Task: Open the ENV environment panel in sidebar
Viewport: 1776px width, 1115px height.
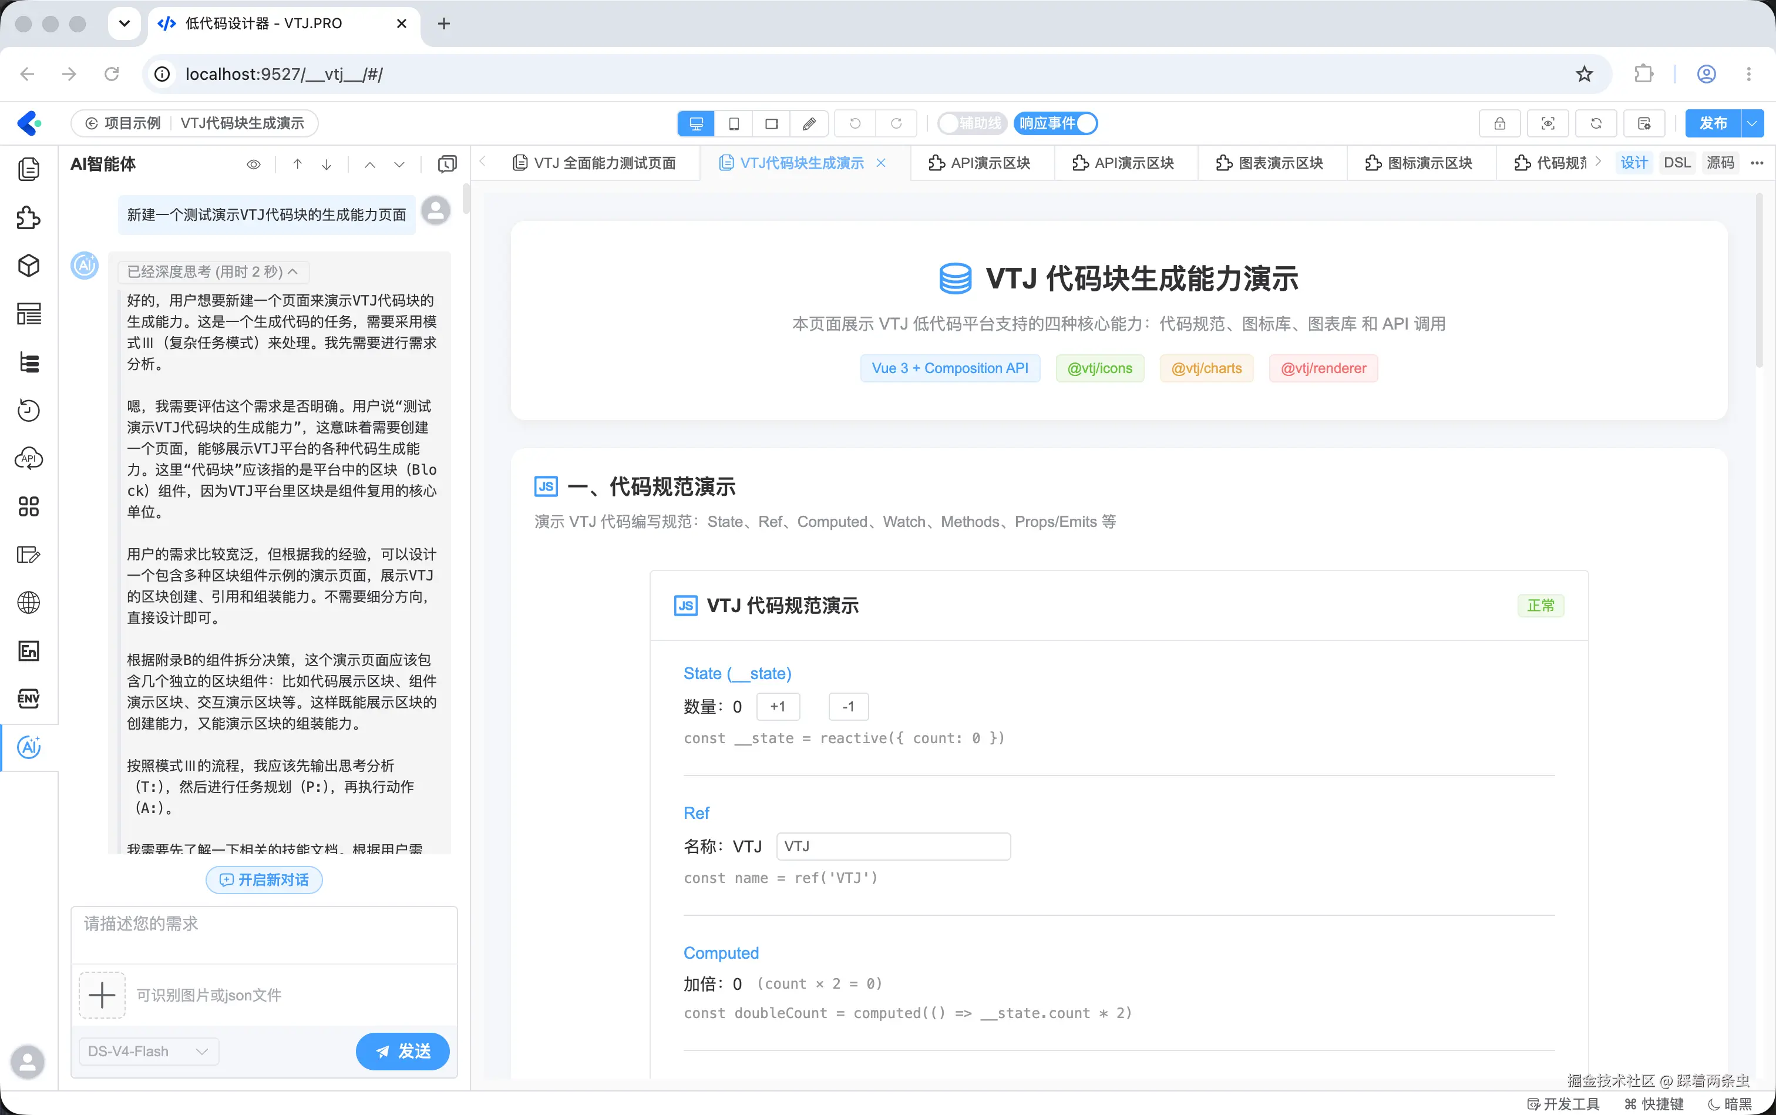Action: click(x=29, y=698)
